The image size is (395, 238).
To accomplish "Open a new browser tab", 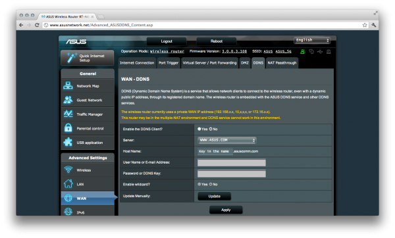I will point(101,17).
